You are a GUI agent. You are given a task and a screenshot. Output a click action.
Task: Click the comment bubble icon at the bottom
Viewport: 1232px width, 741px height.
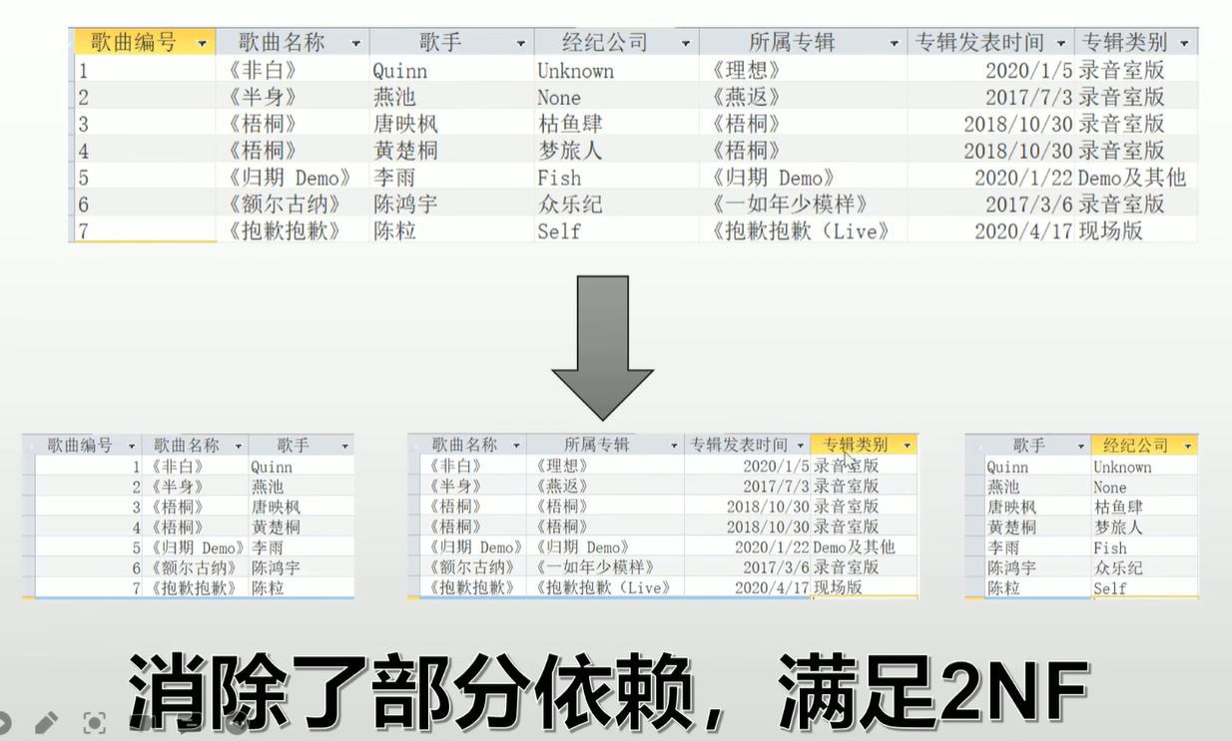188,724
